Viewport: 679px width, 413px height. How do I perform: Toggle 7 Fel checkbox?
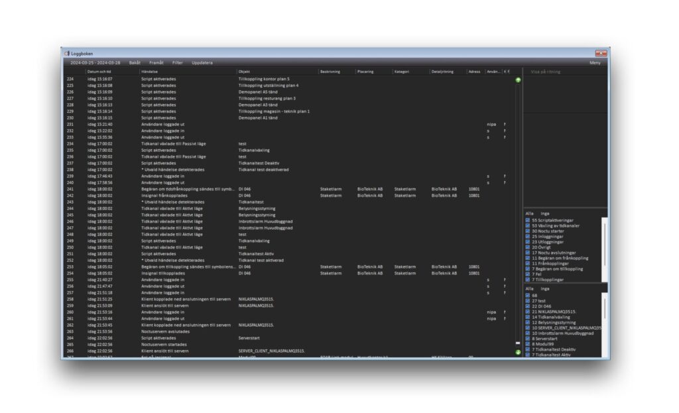pos(527,274)
